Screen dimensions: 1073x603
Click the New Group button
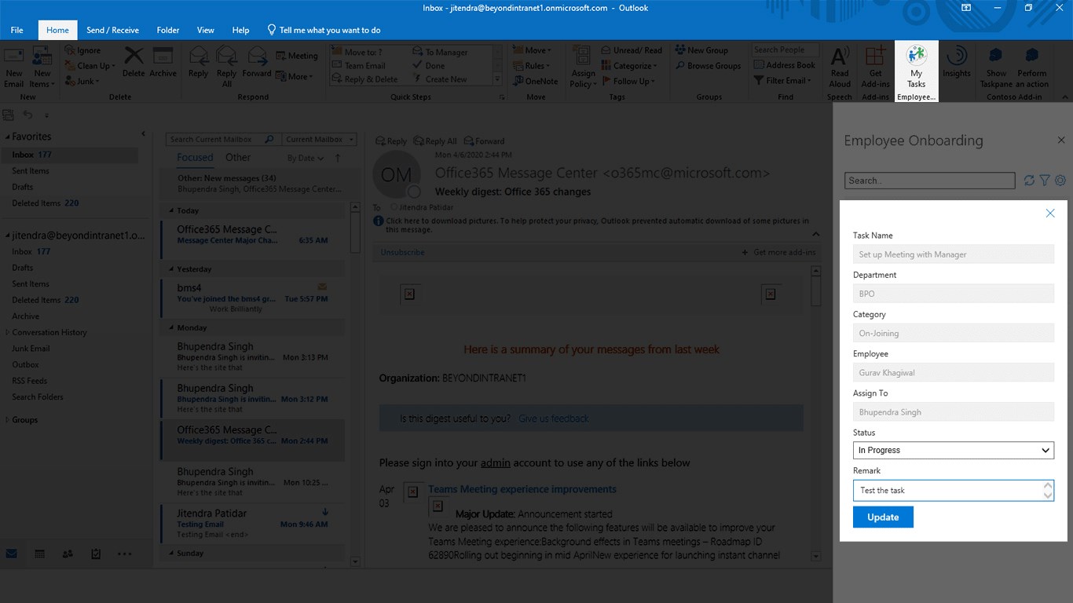click(701, 50)
